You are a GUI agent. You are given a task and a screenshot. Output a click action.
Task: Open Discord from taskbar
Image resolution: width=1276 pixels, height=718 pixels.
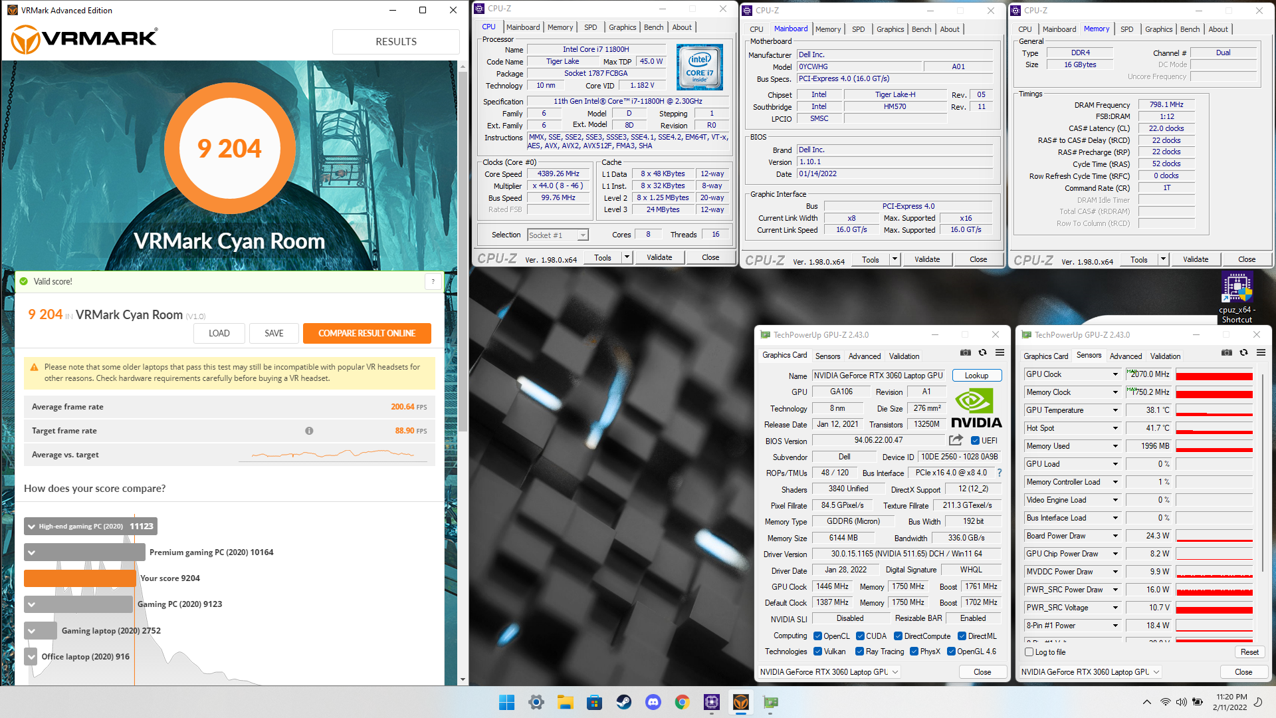pos(653,702)
